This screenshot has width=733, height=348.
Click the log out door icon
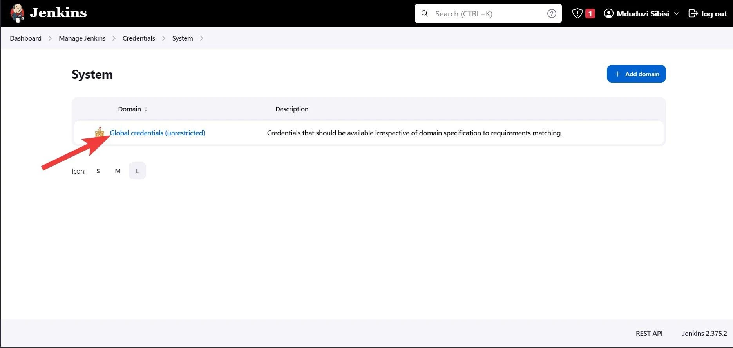(693, 14)
